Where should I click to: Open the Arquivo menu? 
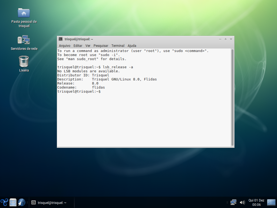coord(64,45)
